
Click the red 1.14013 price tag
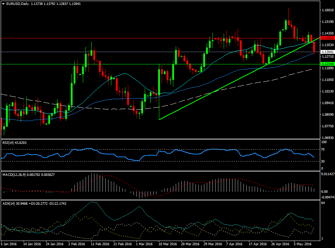click(327, 38)
